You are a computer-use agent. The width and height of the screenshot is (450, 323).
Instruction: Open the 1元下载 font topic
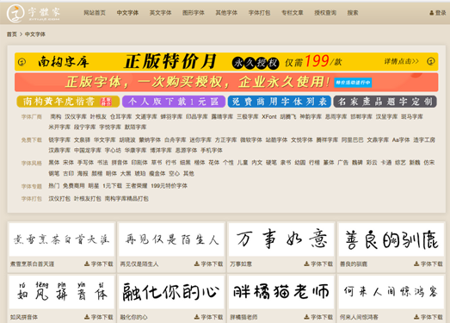pyautogui.click(x=112, y=186)
